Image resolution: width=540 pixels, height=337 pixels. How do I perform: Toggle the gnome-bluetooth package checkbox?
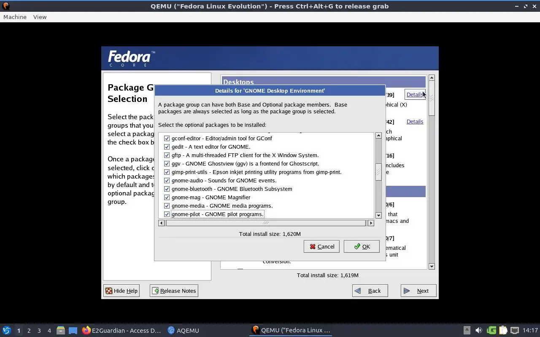[167, 189]
